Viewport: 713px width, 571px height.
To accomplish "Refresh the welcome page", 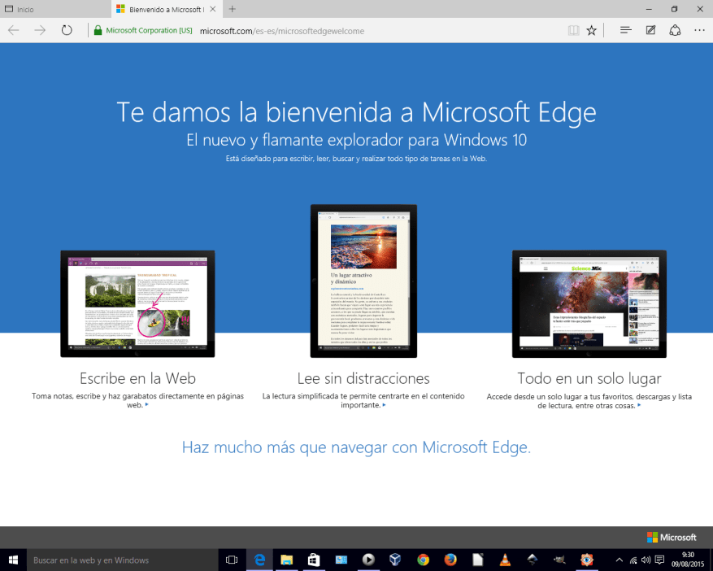I will (65, 30).
